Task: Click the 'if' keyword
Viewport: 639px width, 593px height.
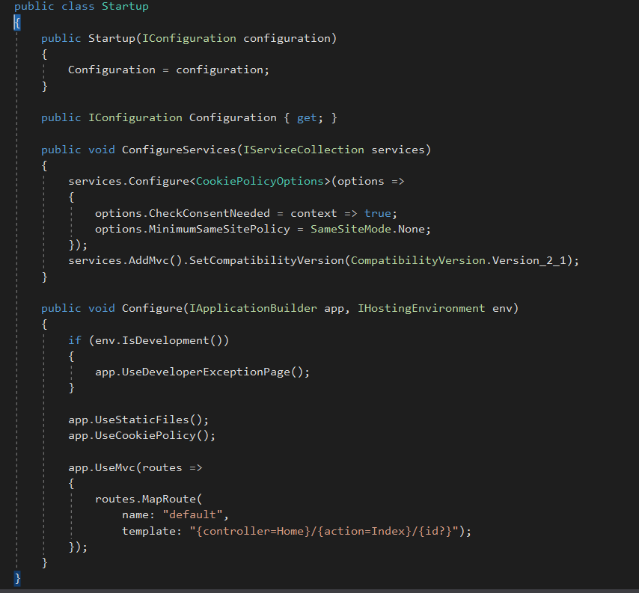Action: [x=75, y=340]
